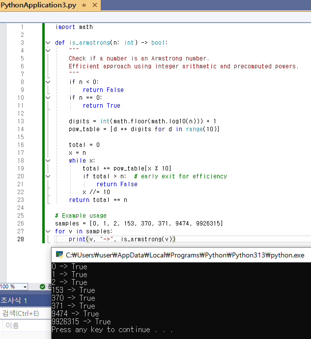
Task: Collapse the 'for v in samples' loop
Action: (x=48, y=231)
